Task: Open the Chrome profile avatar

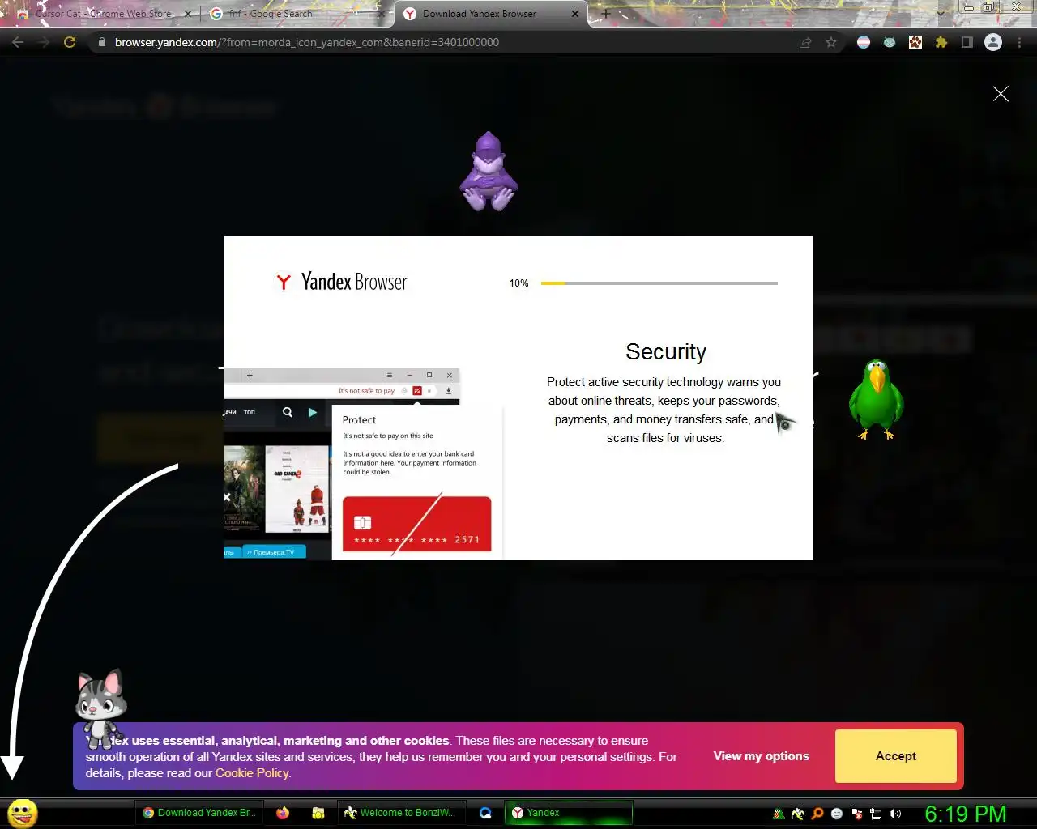Action: (x=993, y=42)
